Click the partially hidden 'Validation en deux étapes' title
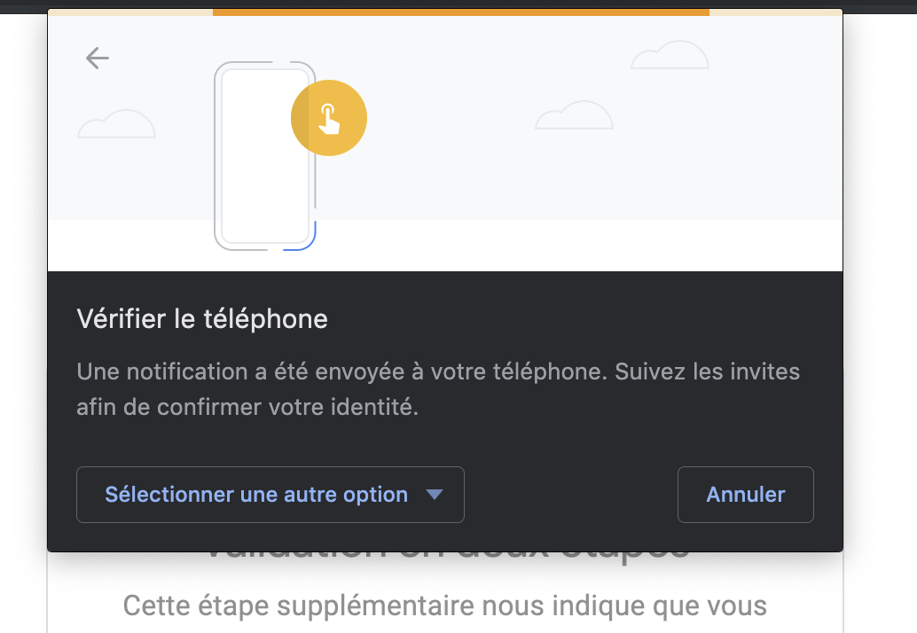Viewport: 917px width, 633px height. coord(447,557)
